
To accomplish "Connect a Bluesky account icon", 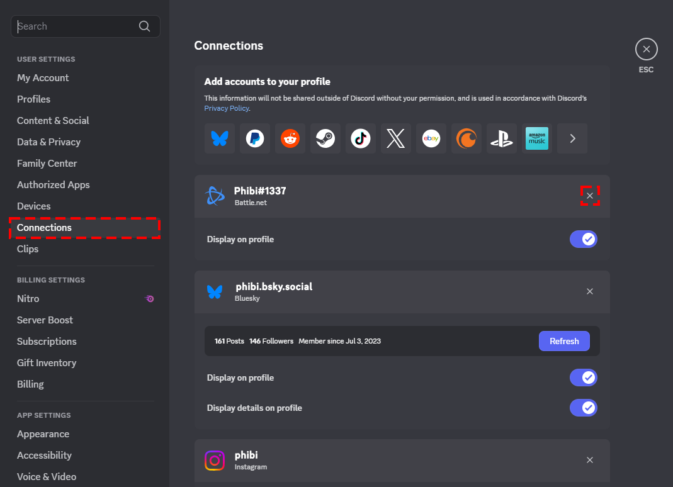I will click(219, 138).
